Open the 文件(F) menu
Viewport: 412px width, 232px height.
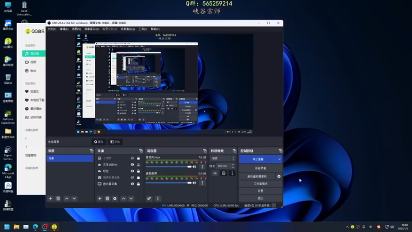tap(52, 29)
